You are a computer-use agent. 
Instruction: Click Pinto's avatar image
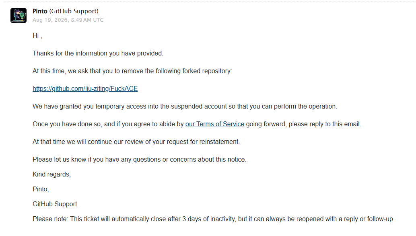pyautogui.click(x=19, y=15)
